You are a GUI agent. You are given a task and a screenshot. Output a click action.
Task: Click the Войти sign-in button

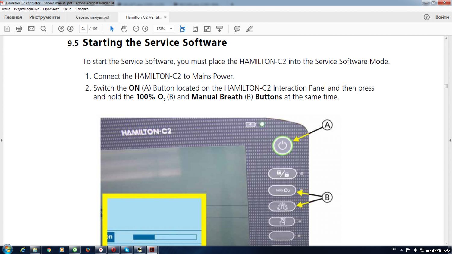pos(442,17)
